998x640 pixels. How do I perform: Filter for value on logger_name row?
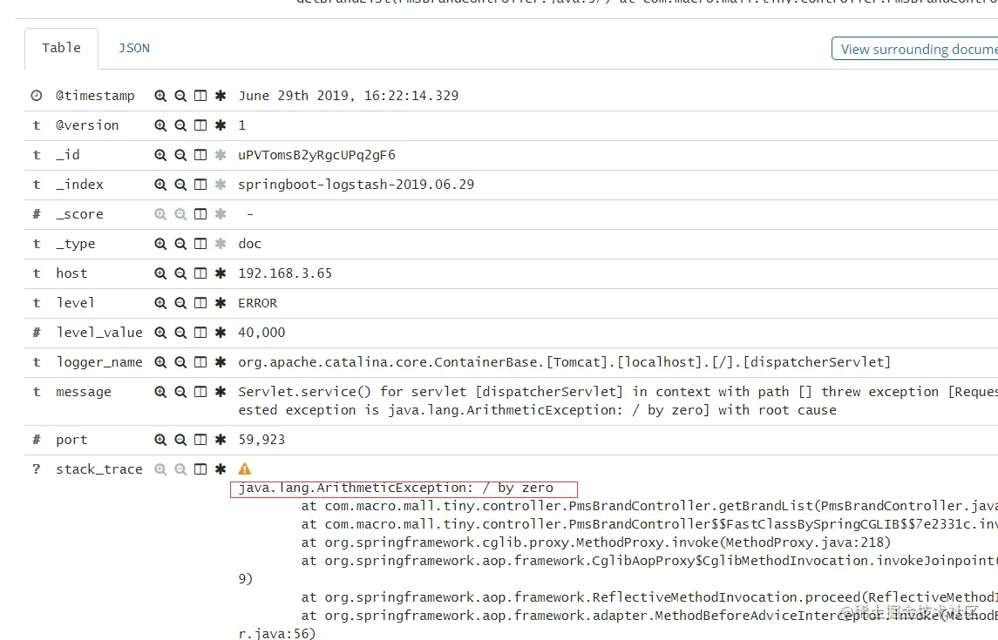click(160, 362)
